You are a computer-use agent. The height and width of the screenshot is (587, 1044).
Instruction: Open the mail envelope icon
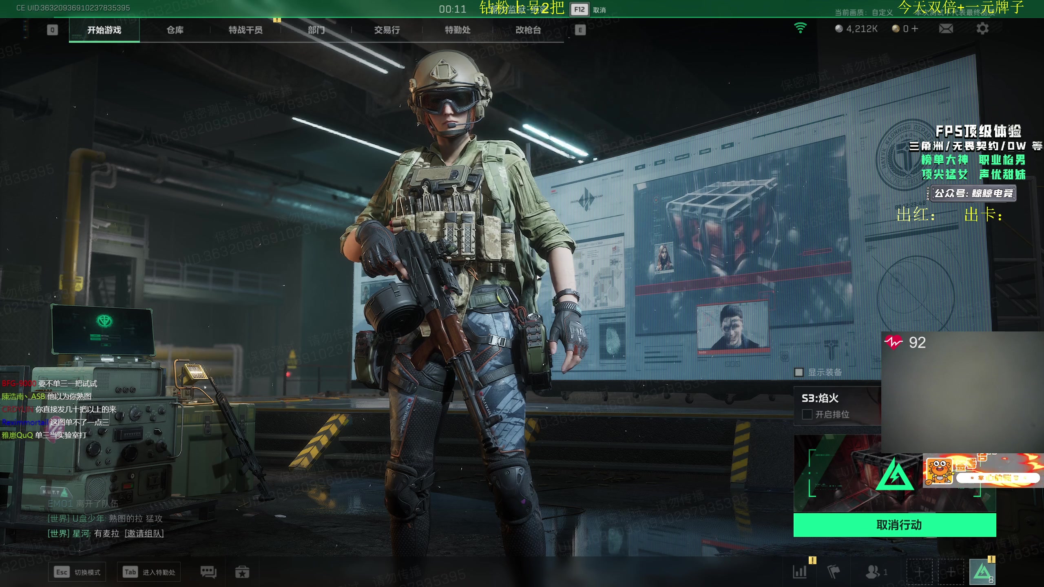[946, 29]
